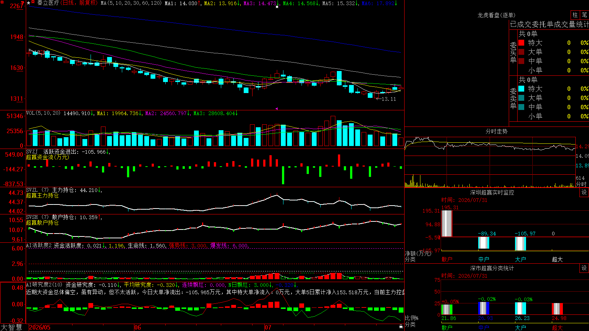Click the 超赢主力持仓 label
This screenshot has height=331, width=589.
point(42,195)
